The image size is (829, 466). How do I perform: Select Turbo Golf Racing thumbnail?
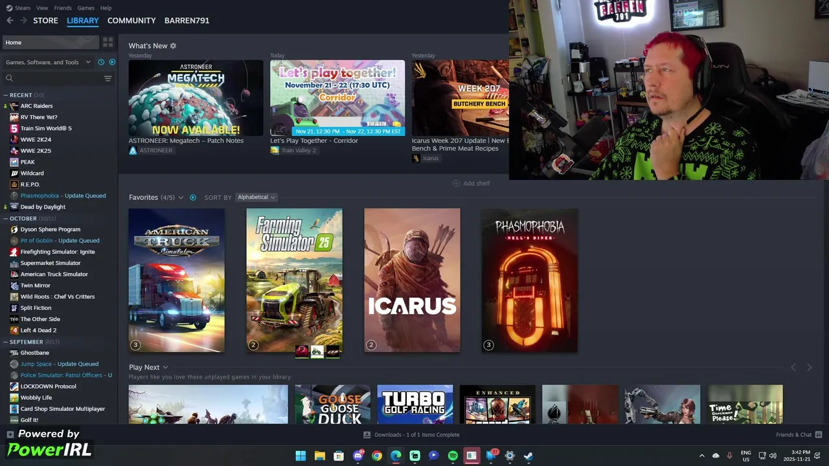[415, 405]
